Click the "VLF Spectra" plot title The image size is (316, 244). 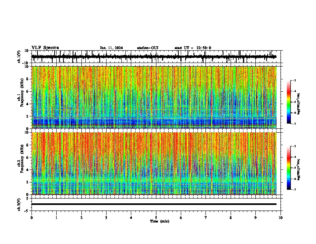pyautogui.click(x=45, y=48)
